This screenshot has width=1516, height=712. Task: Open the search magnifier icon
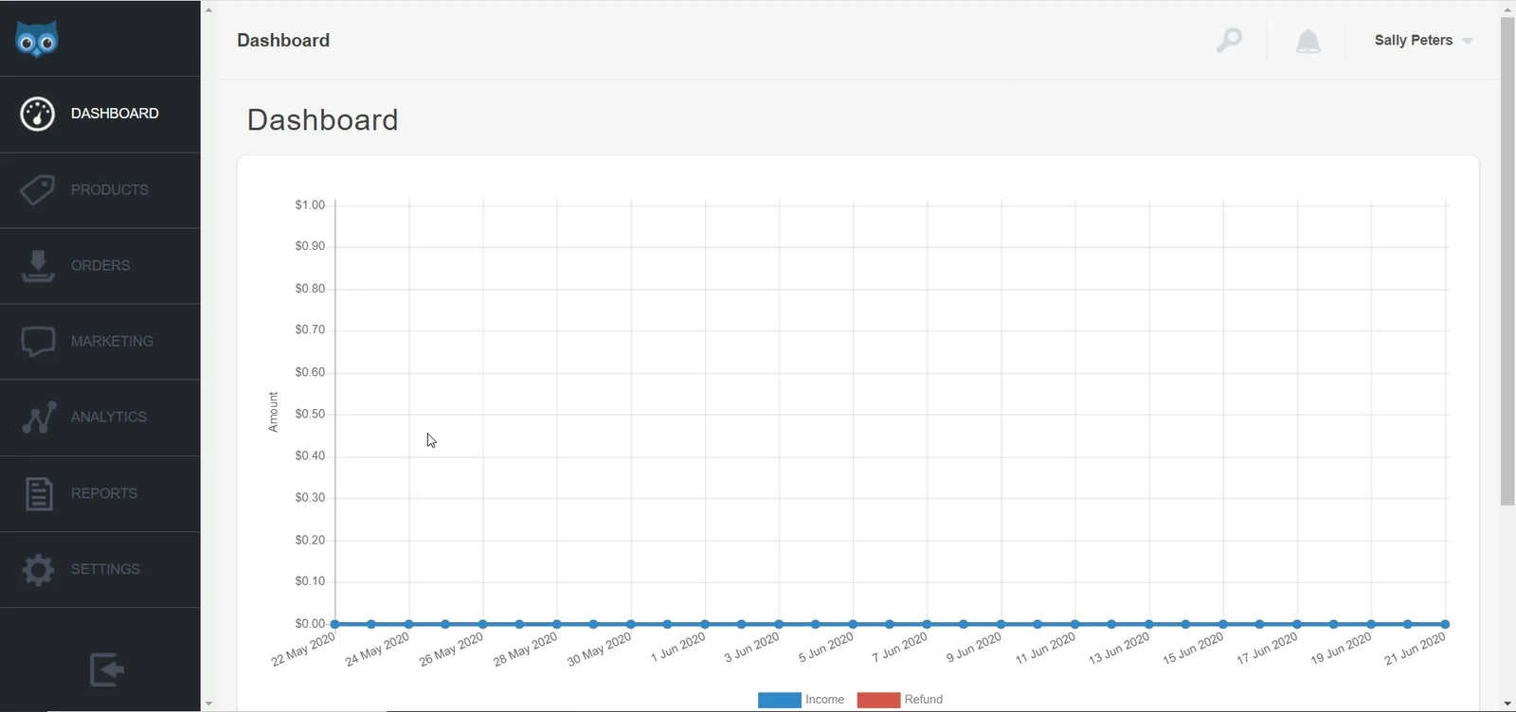pyautogui.click(x=1229, y=40)
